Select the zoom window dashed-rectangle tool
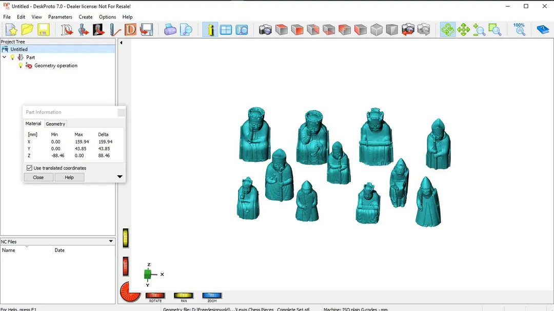The width and height of the screenshot is (554, 311). pos(495,30)
